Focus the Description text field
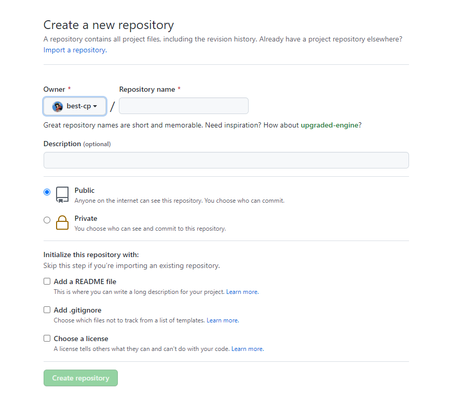Screen dimensions: 476x395 [226, 160]
